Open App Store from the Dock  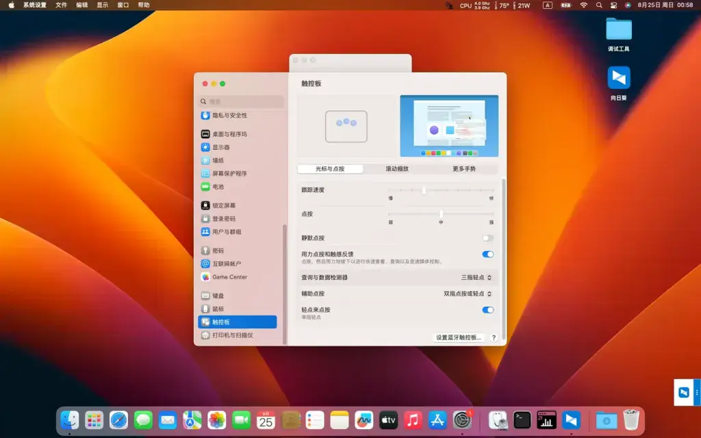[x=437, y=420]
